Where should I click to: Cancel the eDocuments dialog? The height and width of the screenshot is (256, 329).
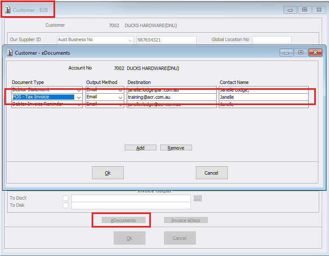click(212, 173)
